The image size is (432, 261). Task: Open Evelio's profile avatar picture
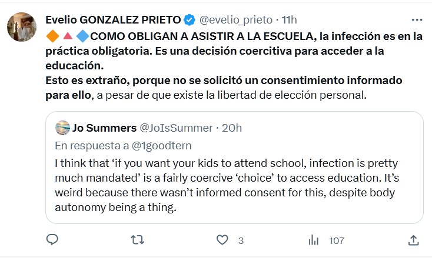coord(23,26)
